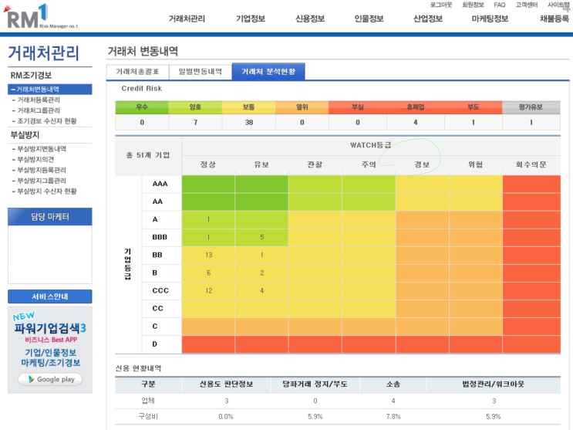Switch to the 거래처총괄표 tab

click(x=138, y=72)
